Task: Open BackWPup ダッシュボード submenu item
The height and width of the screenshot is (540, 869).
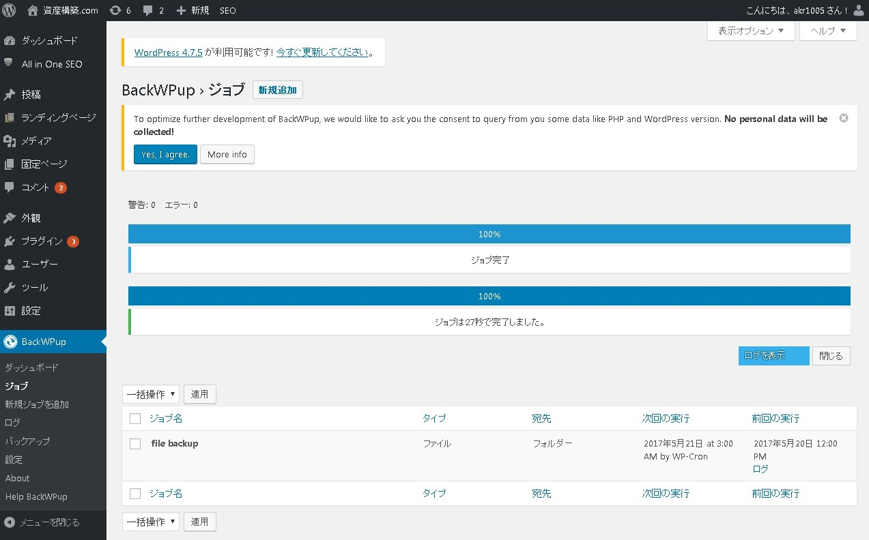Action: tap(32, 367)
